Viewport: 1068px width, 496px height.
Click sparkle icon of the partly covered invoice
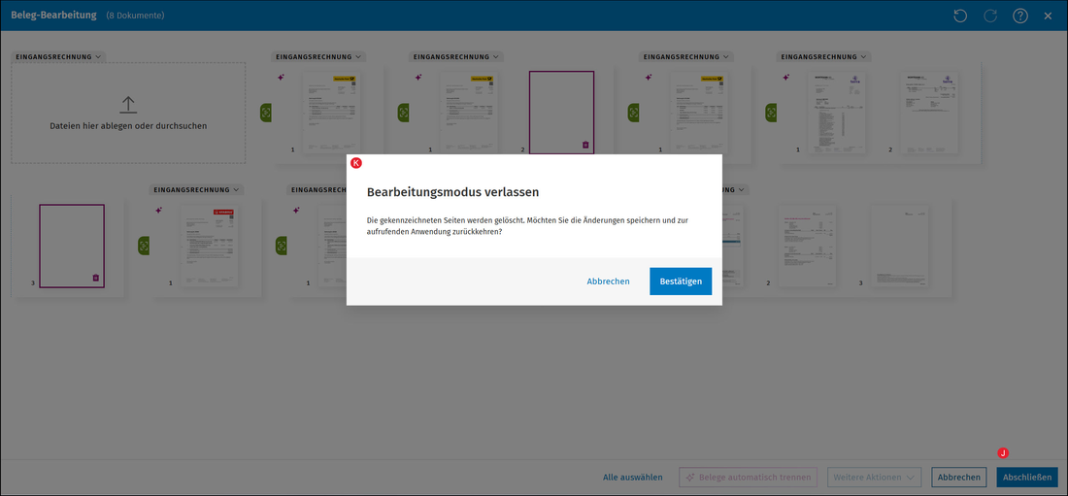pos(295,211)
